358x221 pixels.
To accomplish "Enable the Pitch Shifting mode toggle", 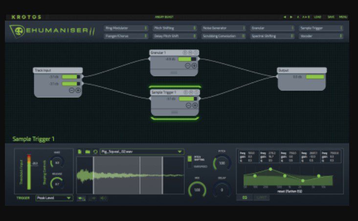I will pyautogui.click(x=189, y=159).
